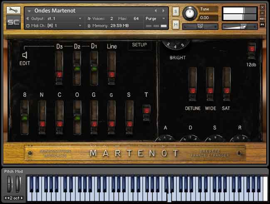270x204 pixels.
Task: Click the Voices note icon
Action: (89, 18)
